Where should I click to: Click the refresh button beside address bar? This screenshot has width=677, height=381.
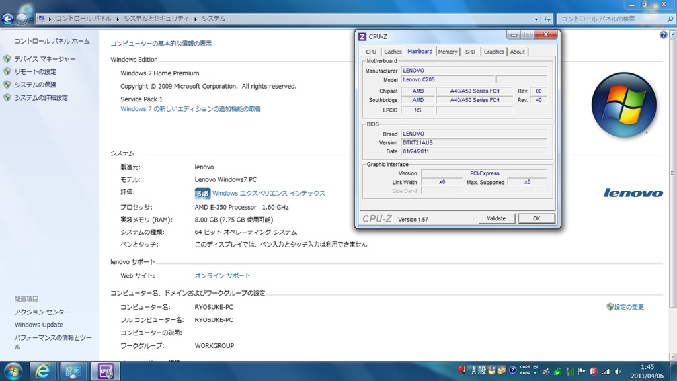pos(547,19)
